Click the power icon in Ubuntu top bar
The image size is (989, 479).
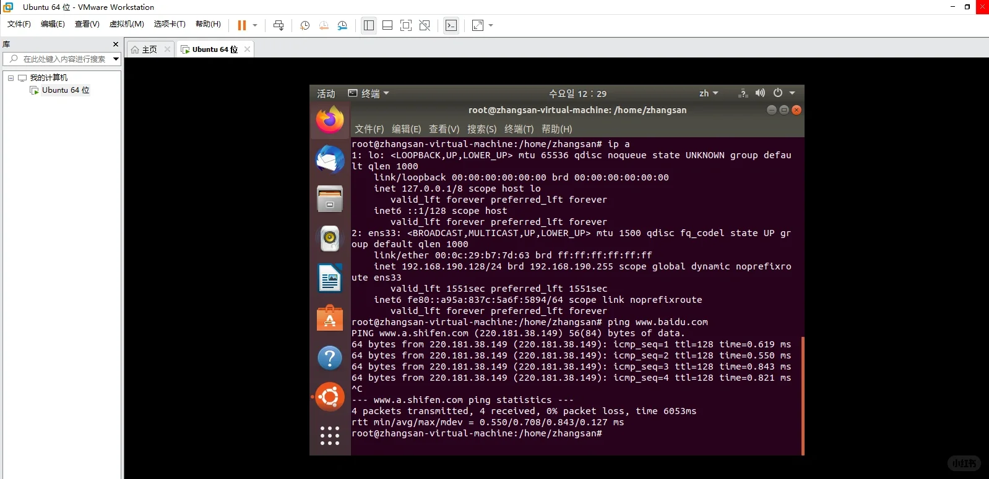tap(778, 93)
